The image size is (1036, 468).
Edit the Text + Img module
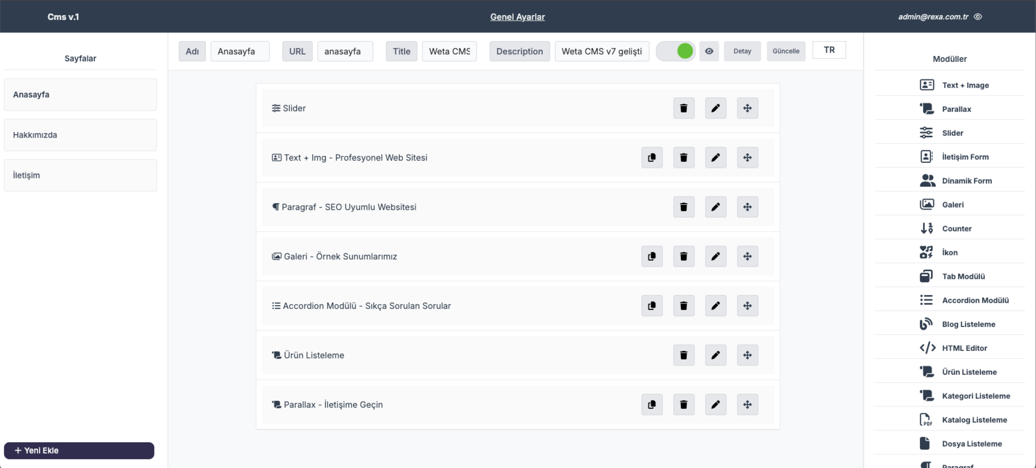coord(715,158)
